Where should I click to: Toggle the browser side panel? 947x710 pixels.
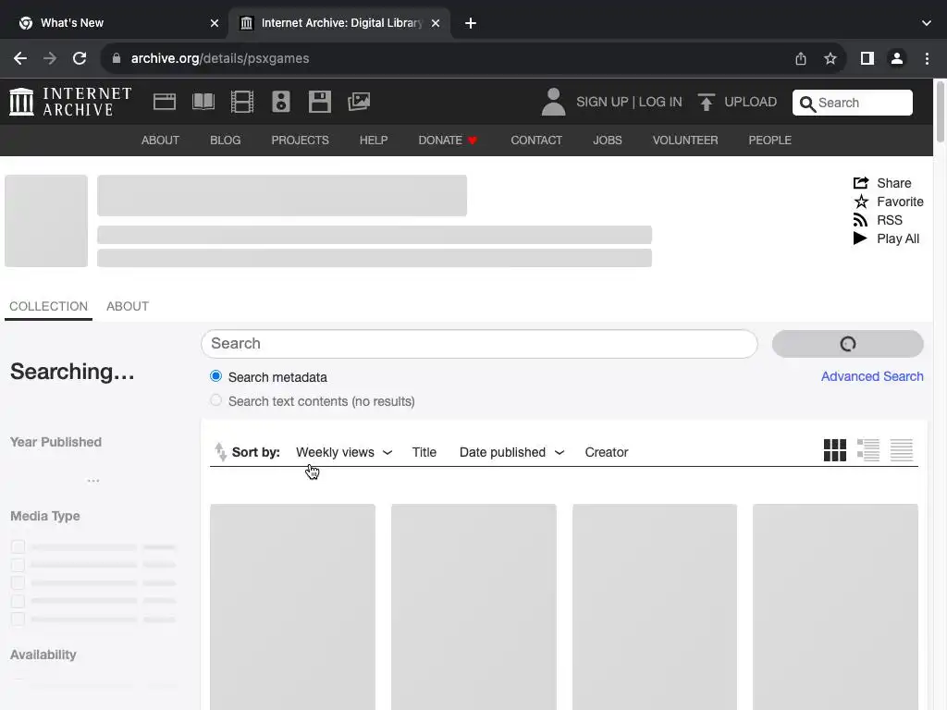pyautogui.click(x=867, y=58)
